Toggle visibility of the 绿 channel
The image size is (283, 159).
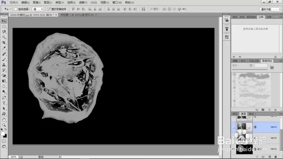tap(233, 127)
